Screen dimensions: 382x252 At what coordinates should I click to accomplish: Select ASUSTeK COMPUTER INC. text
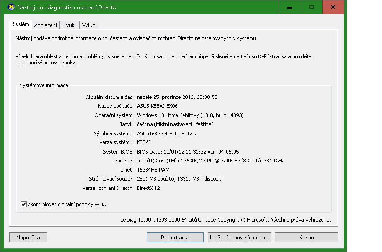point(166,133)
